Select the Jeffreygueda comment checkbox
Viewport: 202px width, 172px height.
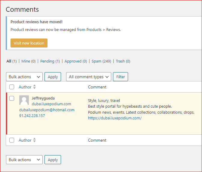(12, 98)
